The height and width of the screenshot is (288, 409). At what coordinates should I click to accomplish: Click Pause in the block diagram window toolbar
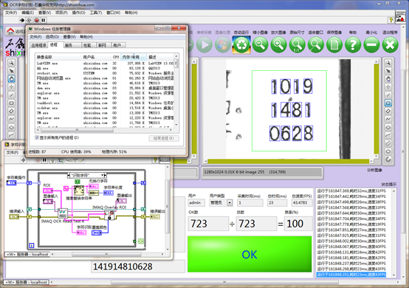pyautogui.click(x=44, y=160)
